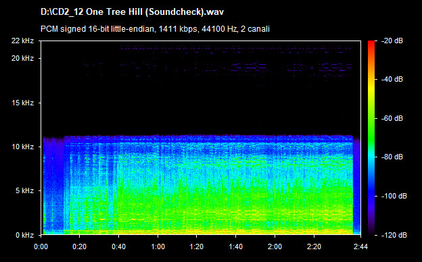Click the 0:20 time axis label
This screenshot has height=262, width=422.
pyautogui.click(x=79, y=246)
